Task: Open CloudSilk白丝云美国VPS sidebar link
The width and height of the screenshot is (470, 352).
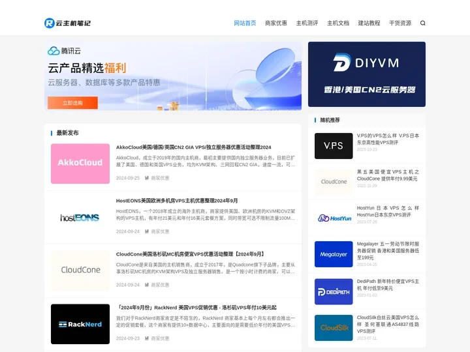Action: coord(388,324)
